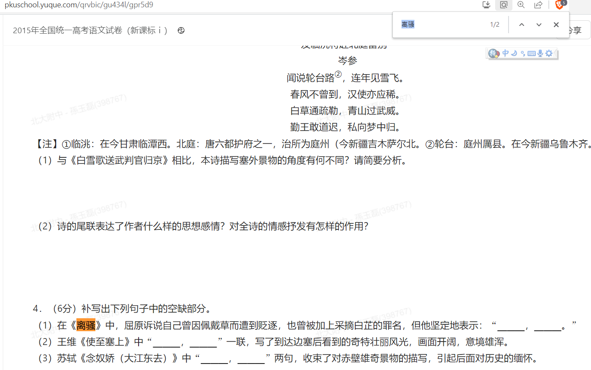Collapse the IME toolbar via its side arrow
Screen dimensions: 591x370
coord(555,53)
